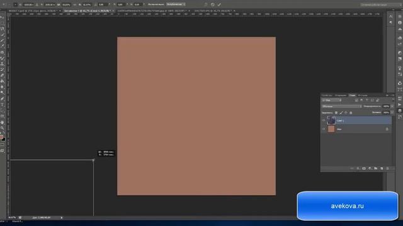Hide Слой 1 layer visibility
The image size is (403, 226).
(x=324, y=120)
